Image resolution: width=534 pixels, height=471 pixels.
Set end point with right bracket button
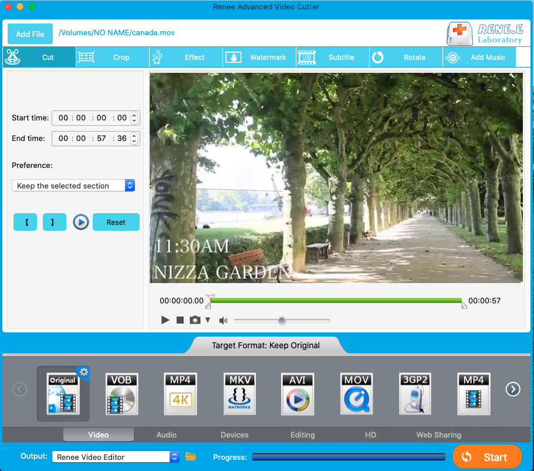click(x=55, y=222)
